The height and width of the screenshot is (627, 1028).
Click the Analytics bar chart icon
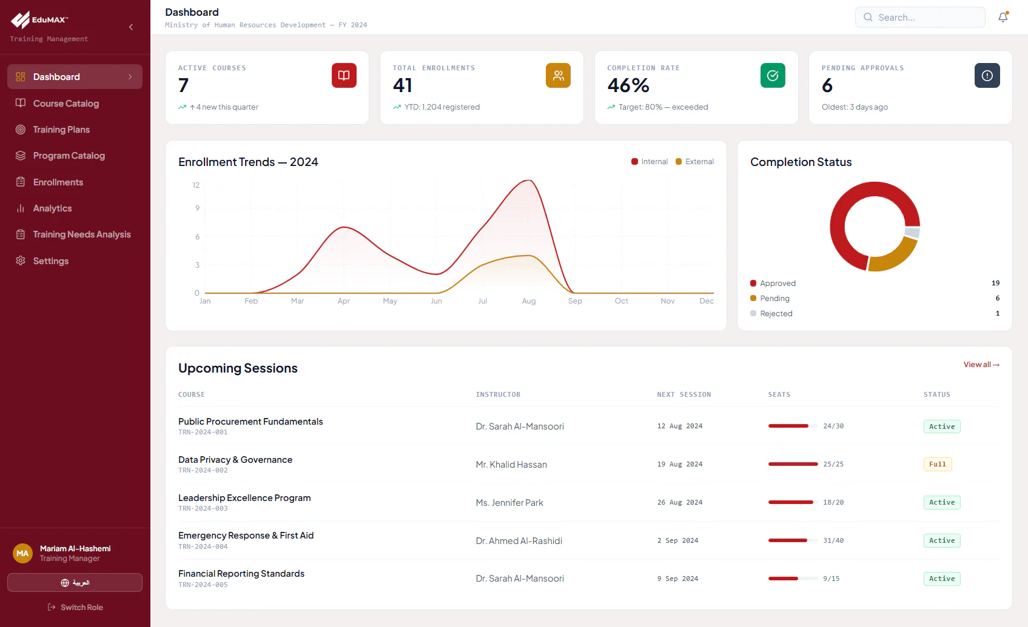coord(21,208)
